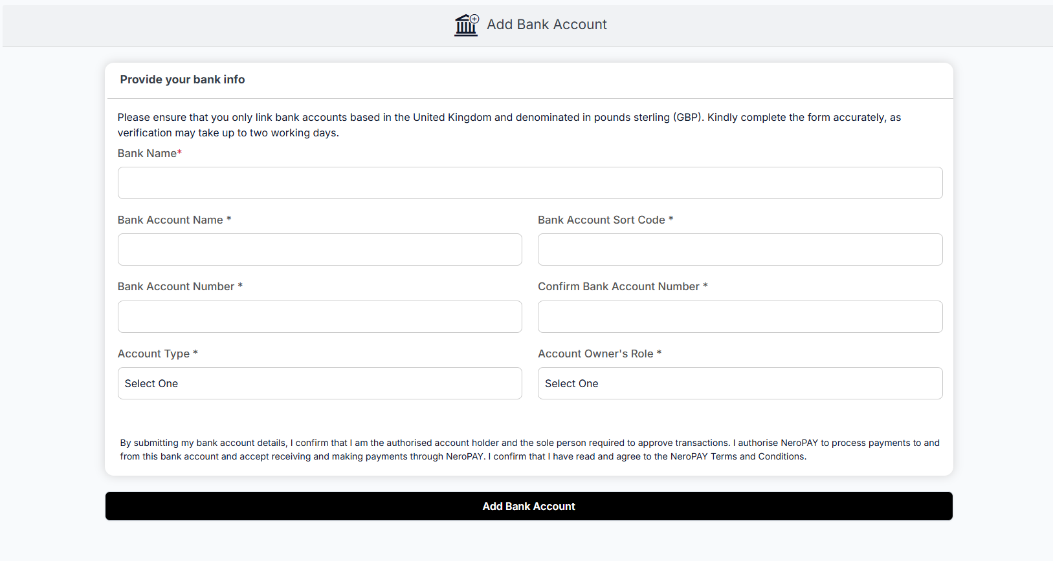
Task: Focus the Bank Name input field
Action: [529, 183]
